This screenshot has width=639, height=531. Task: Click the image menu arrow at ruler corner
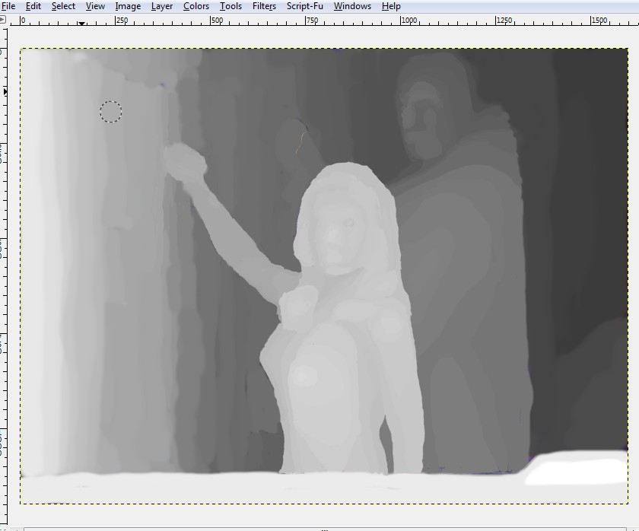point(4,21)
